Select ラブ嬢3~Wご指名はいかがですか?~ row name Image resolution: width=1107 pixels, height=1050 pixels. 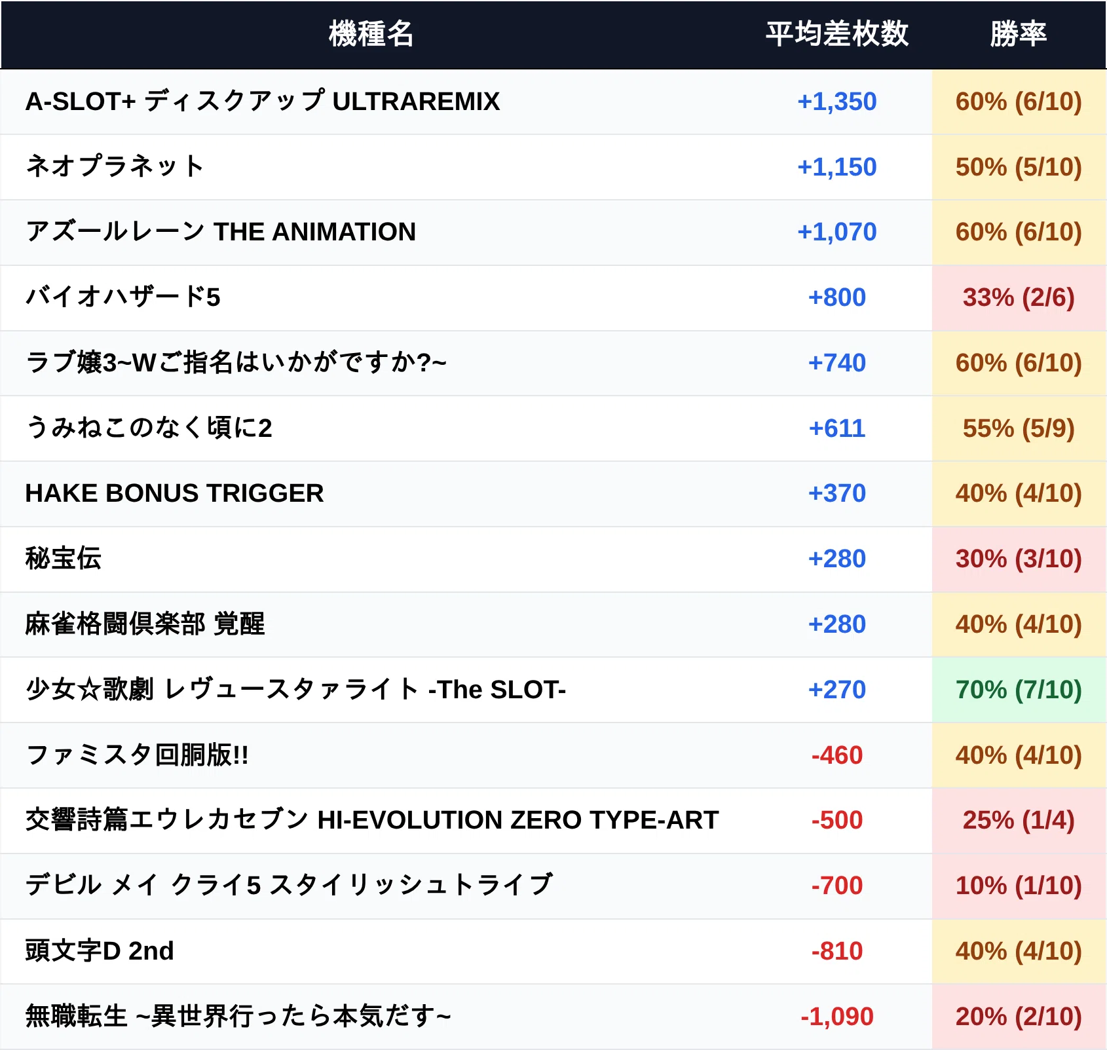pyautogui.click(x=236, y=362)
